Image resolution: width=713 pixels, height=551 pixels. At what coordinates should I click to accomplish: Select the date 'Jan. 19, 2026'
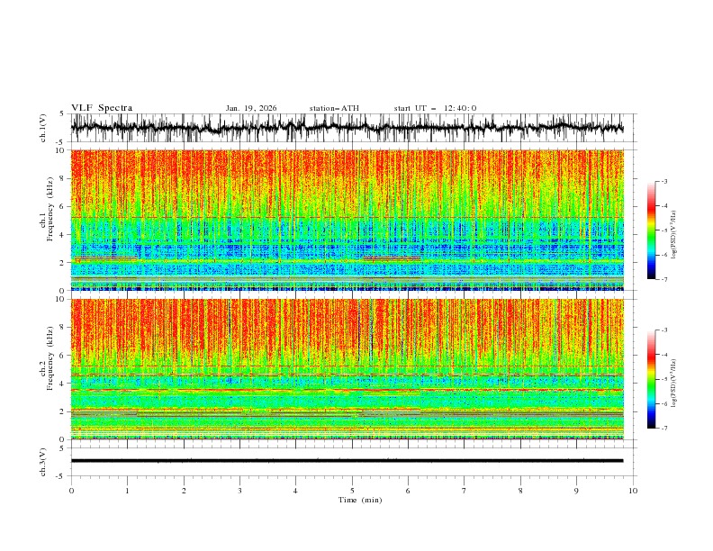(x=251, y=108)
